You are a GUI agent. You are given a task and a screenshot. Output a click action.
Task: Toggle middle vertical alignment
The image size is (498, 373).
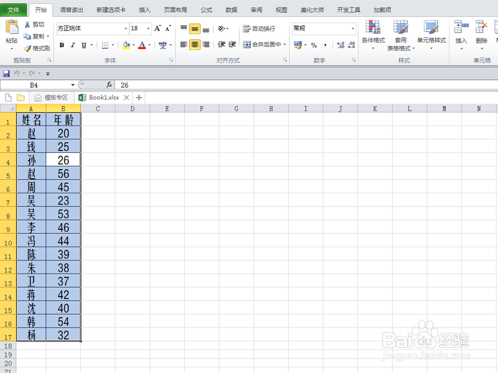click(x=195, y=29)
